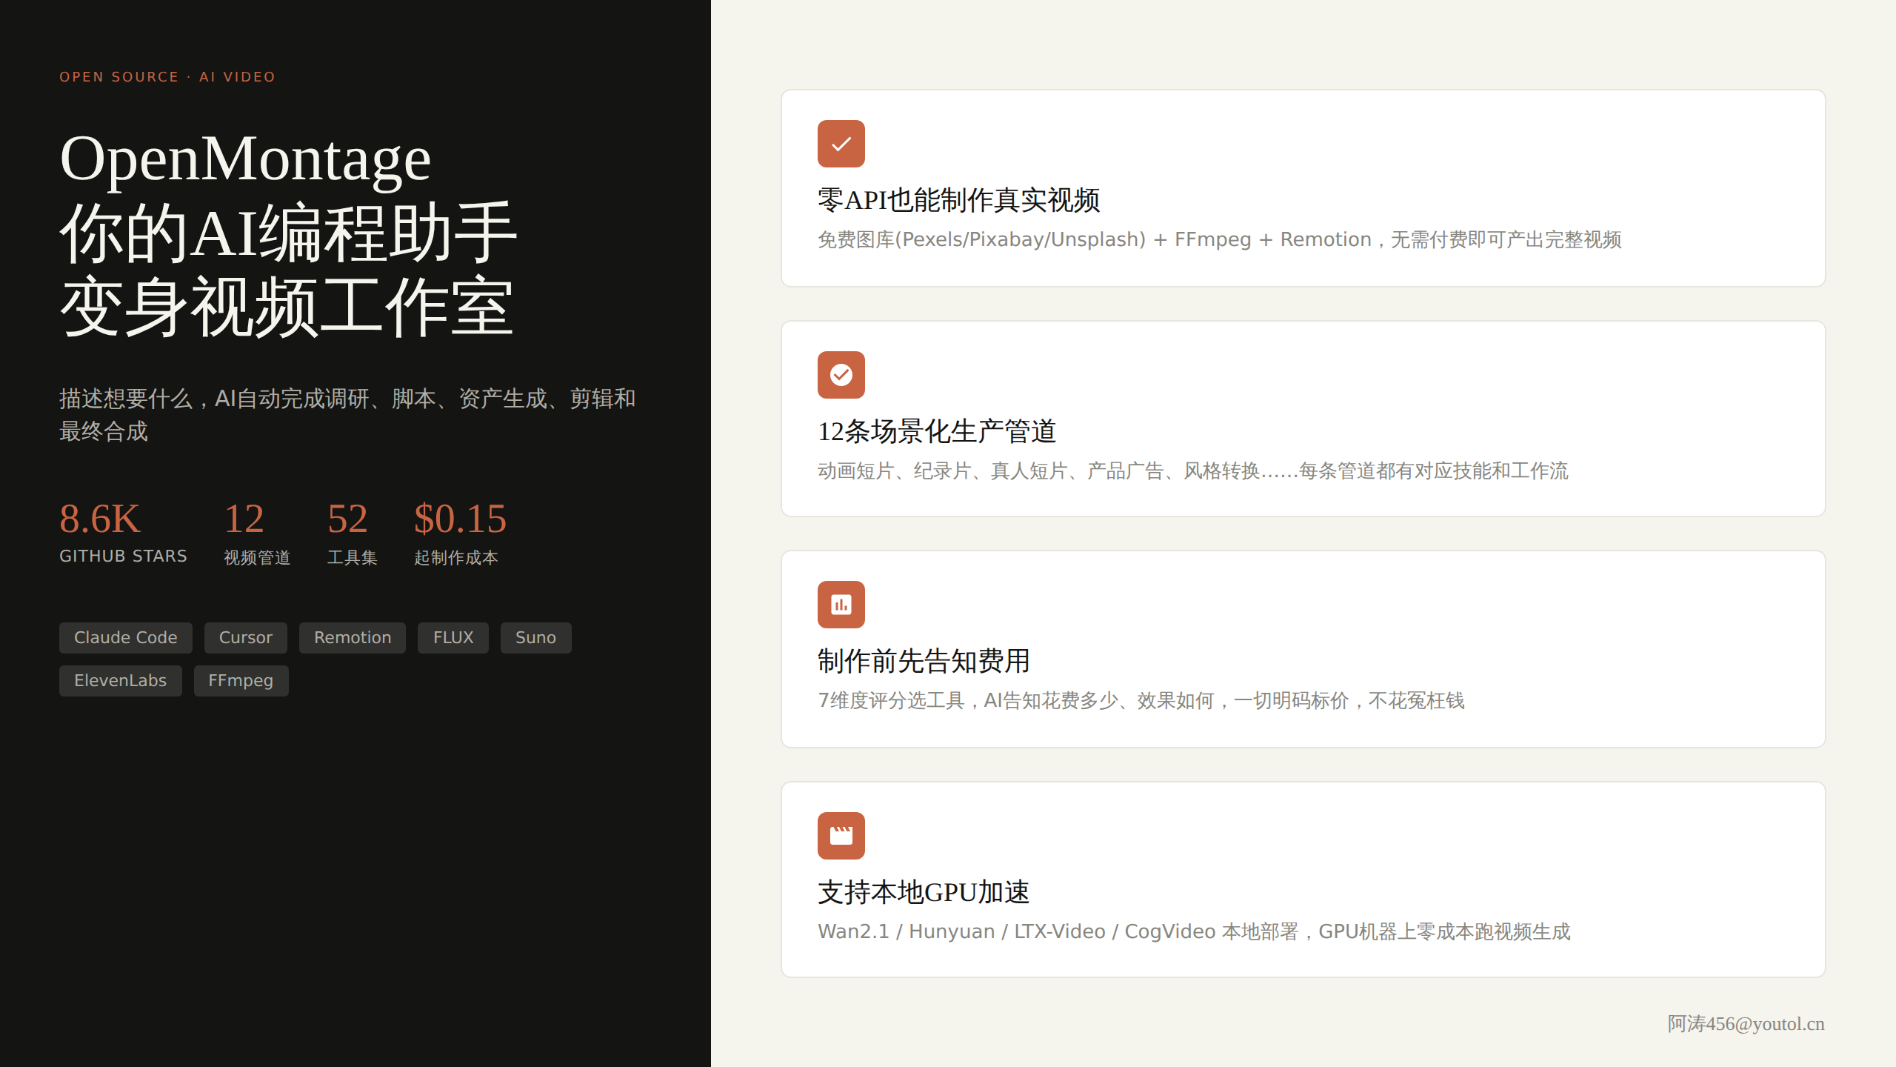This screenshot has width=1896, height=1067.
Task: Click the 制作前先告知费用 card title
Action: pos(924,661)
